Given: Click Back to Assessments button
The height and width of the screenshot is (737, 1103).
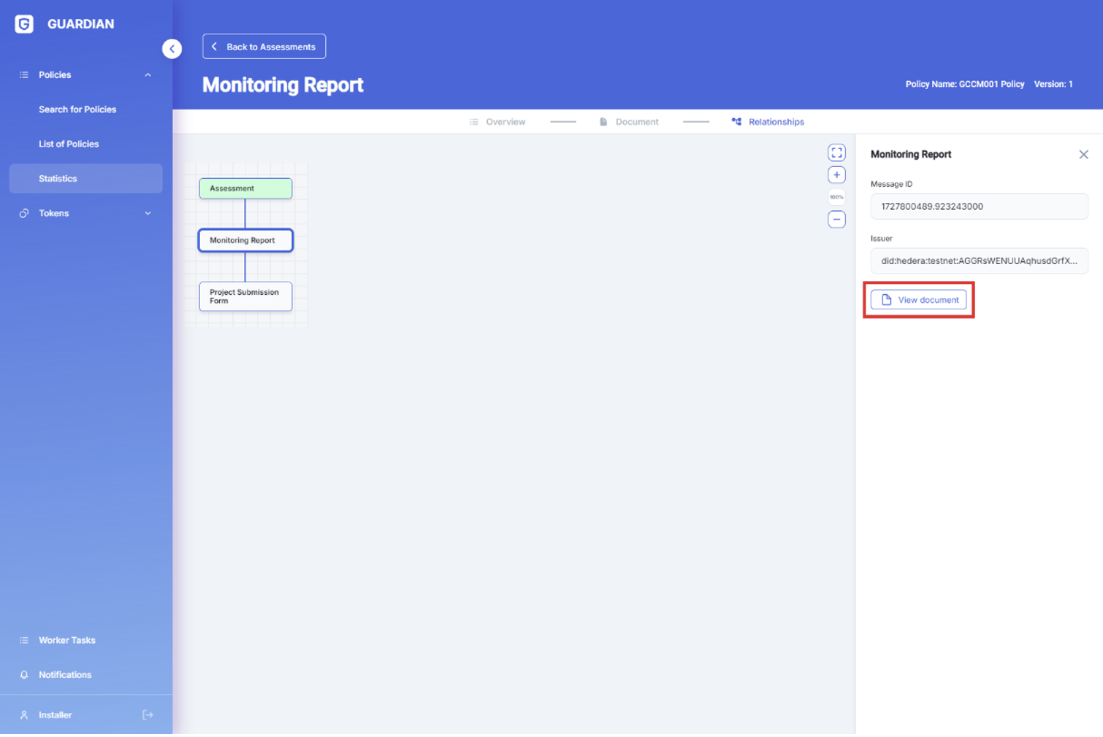Looking at the screenshot, I should point(264,47).
